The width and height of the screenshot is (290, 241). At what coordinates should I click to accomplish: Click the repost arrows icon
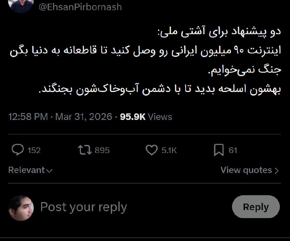(85, 150)
